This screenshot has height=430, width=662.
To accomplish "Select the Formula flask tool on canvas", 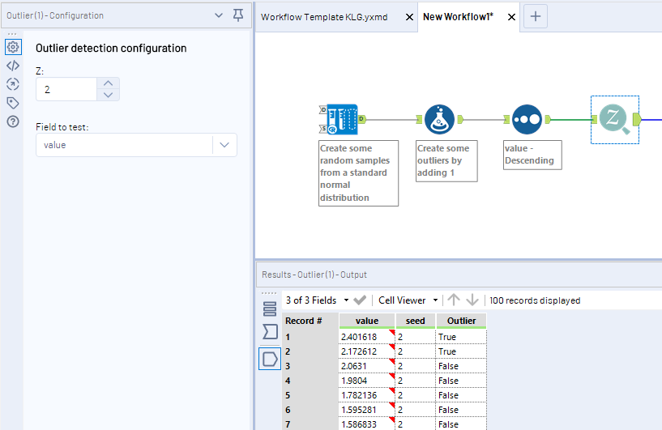I will (x=439, y=119).
